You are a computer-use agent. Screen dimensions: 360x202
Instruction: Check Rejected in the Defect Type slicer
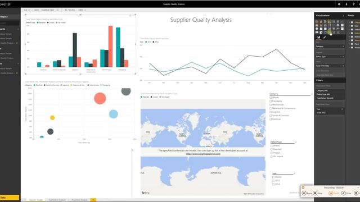coord(272,149)
